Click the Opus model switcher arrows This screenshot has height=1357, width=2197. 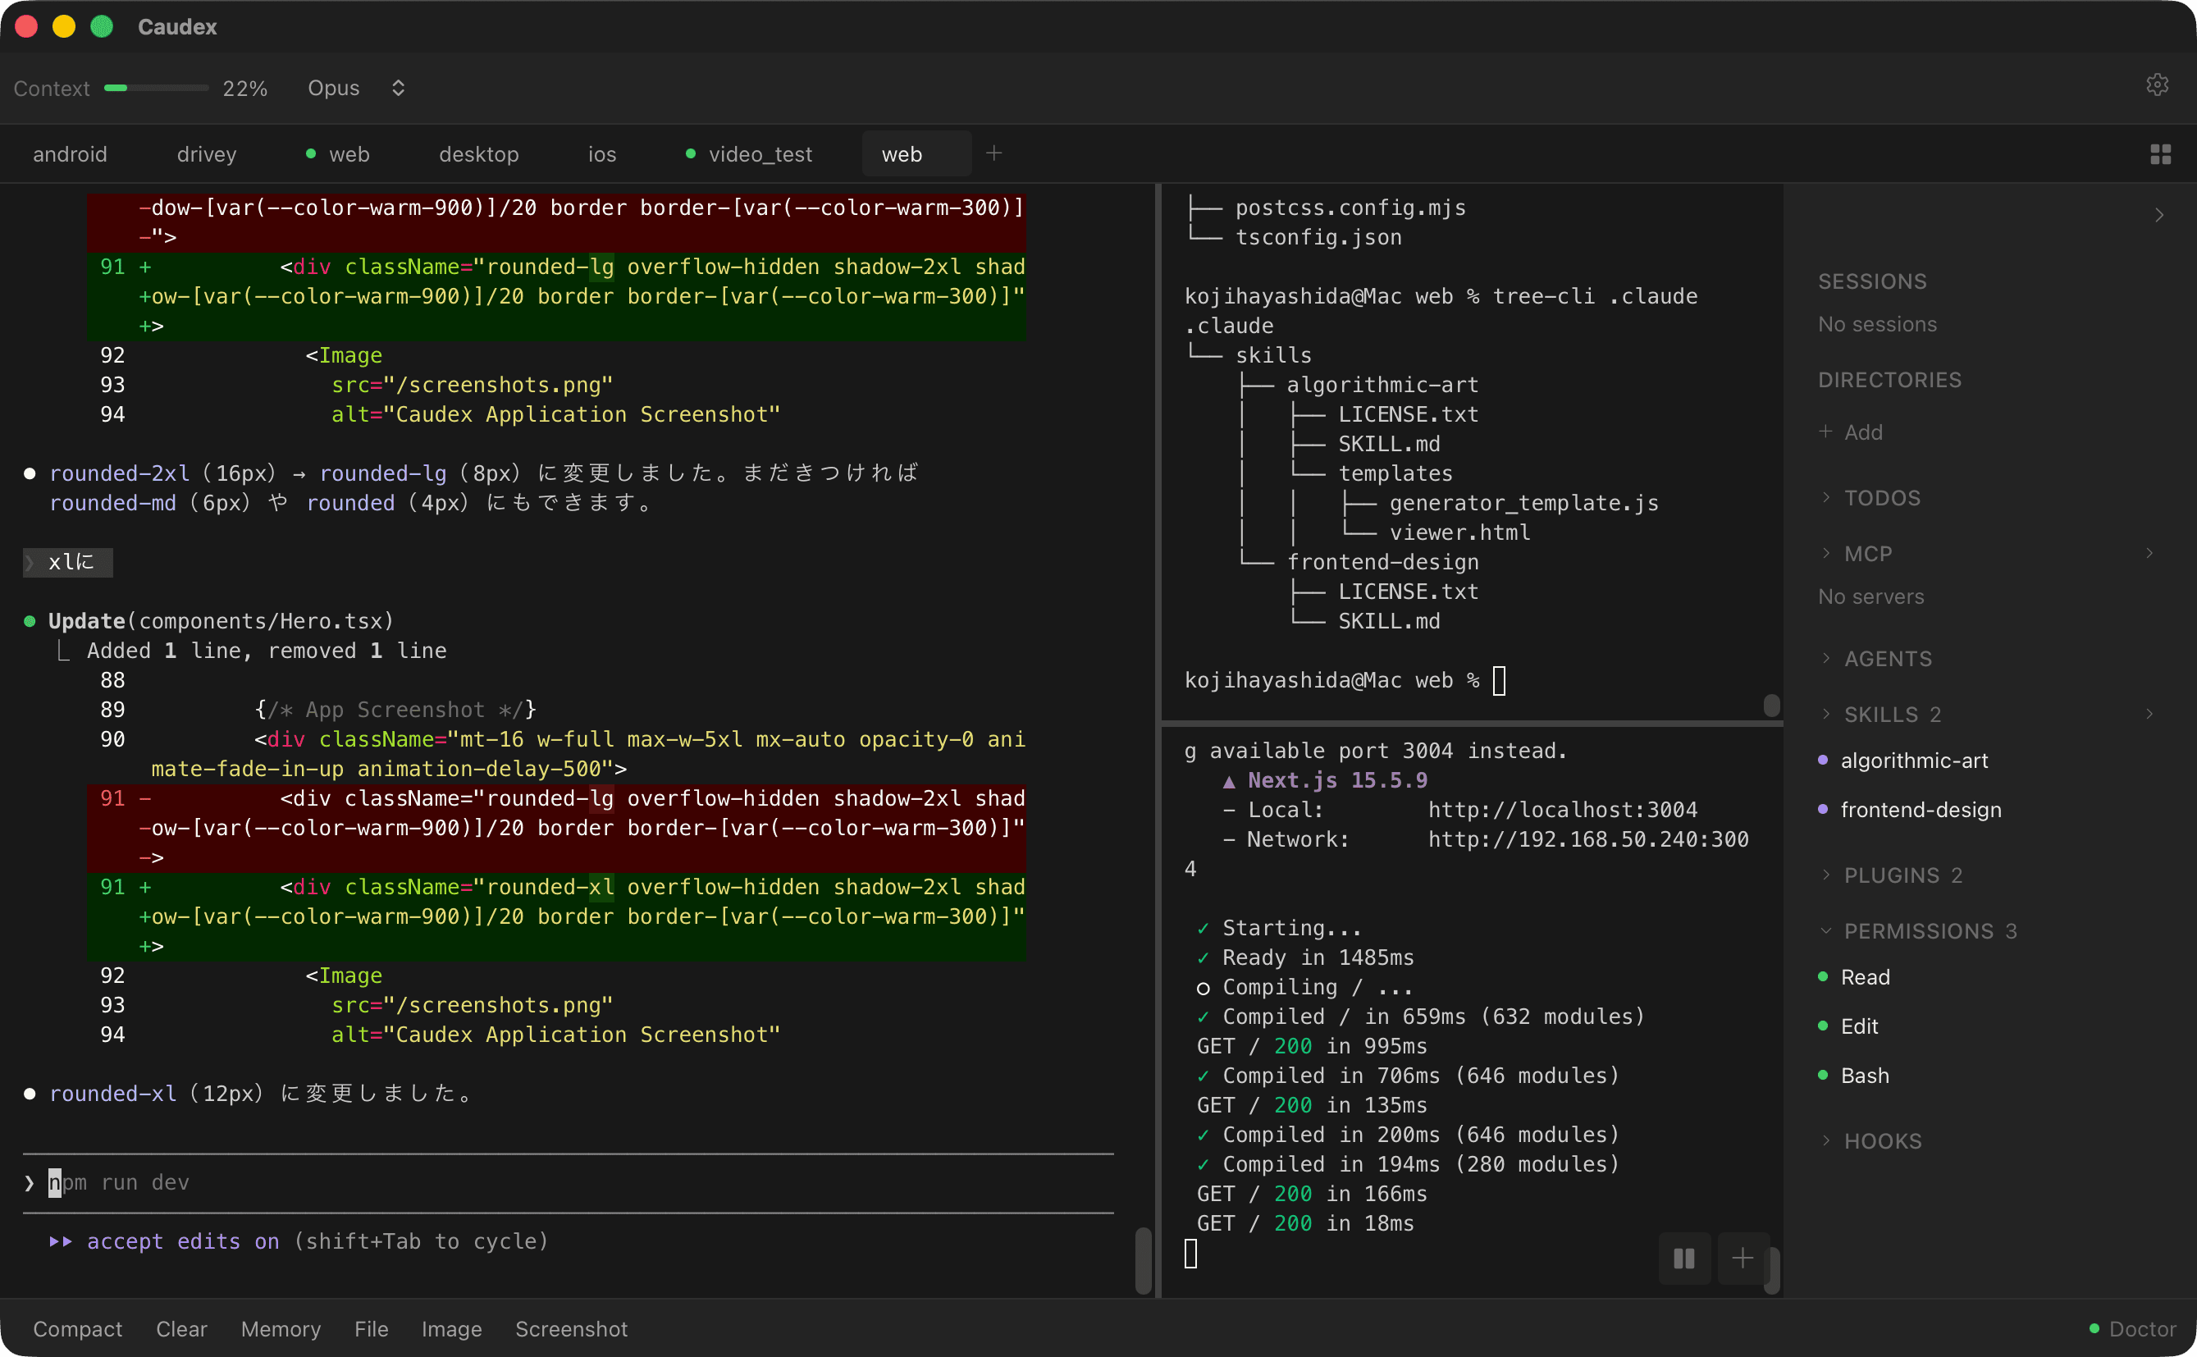coord(398,88)
